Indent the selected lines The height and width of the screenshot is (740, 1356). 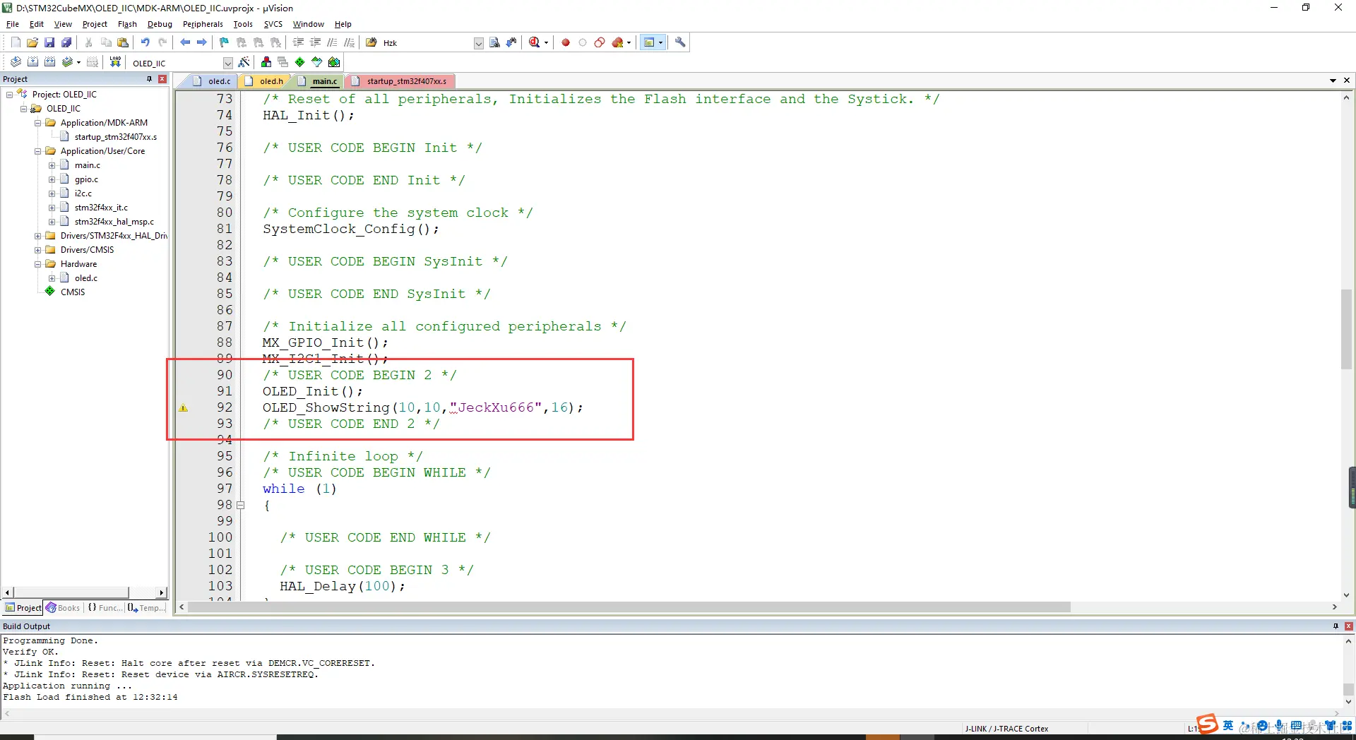298,42
